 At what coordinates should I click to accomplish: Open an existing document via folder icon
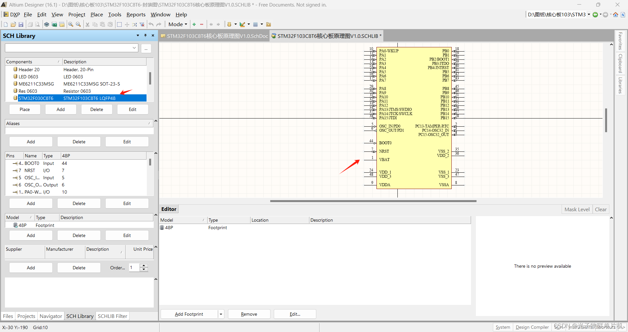13,24
